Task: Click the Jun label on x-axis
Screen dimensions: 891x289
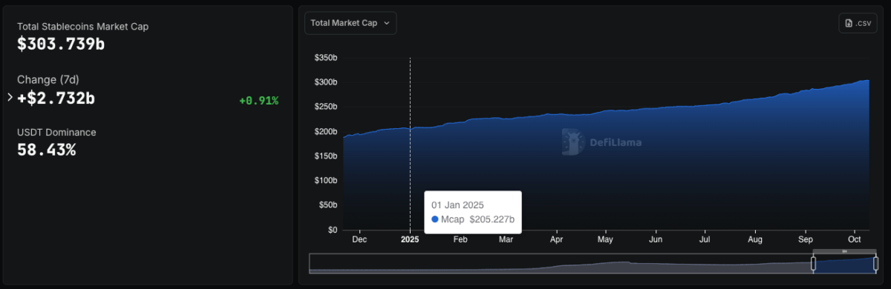Action: (656, 240)
